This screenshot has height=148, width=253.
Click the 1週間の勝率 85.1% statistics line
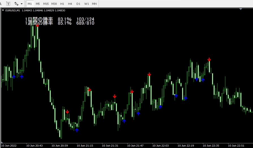[x=60, y=23]
